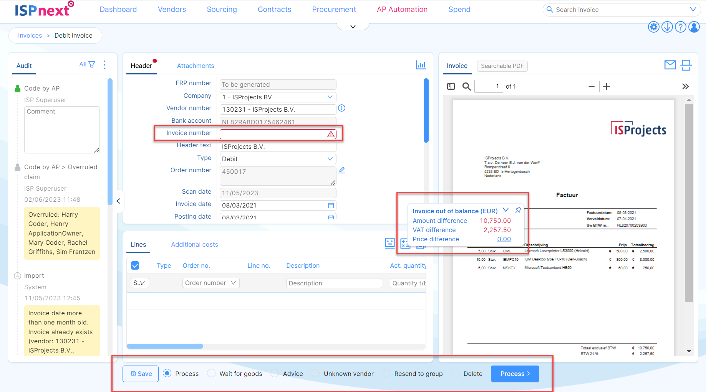Switch to the Additional costs tab

[194, 245]
